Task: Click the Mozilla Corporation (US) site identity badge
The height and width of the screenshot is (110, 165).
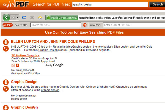Action: click(x=62, y=18)
